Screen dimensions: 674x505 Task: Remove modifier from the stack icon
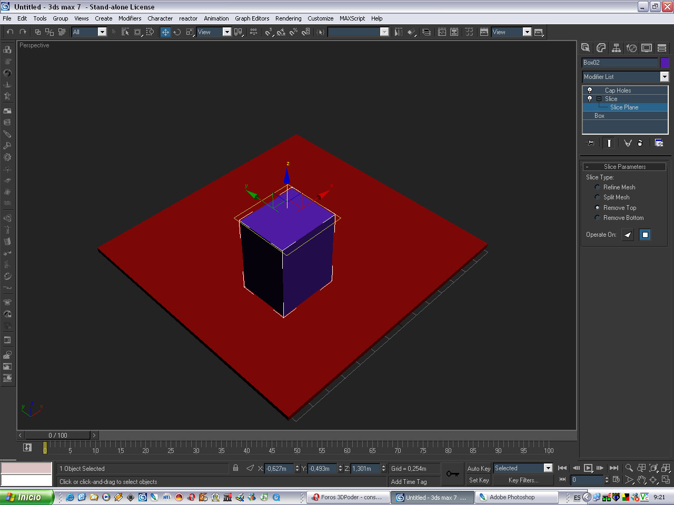point(640,143)
